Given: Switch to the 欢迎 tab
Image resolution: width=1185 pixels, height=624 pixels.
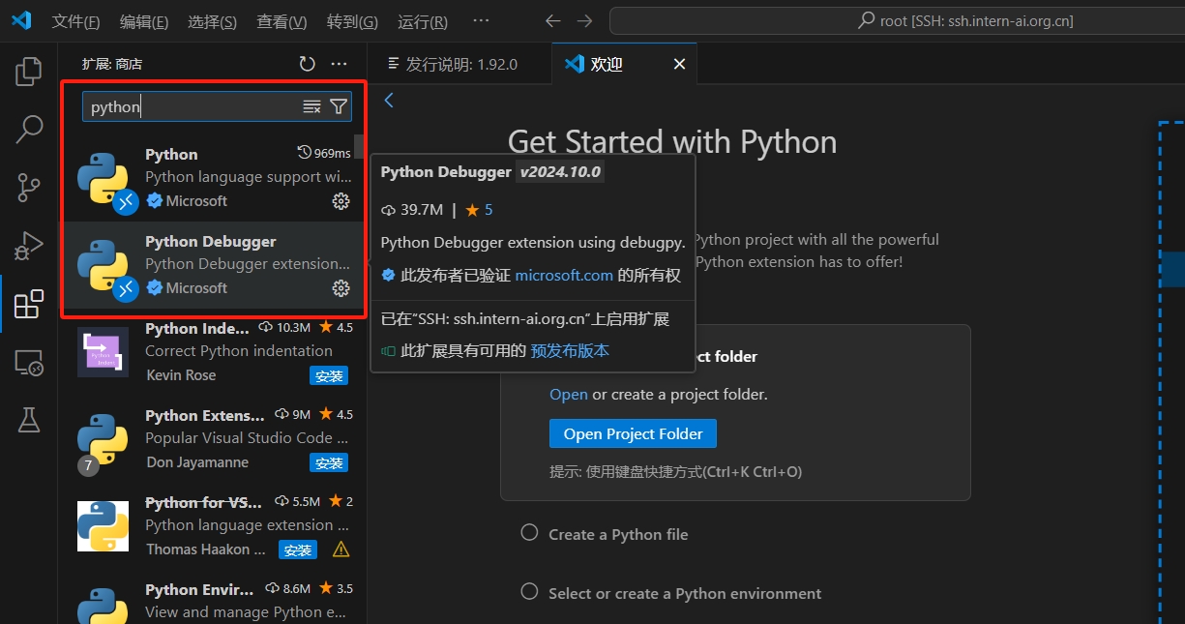Looking at the screenshot, I should 623,64.
